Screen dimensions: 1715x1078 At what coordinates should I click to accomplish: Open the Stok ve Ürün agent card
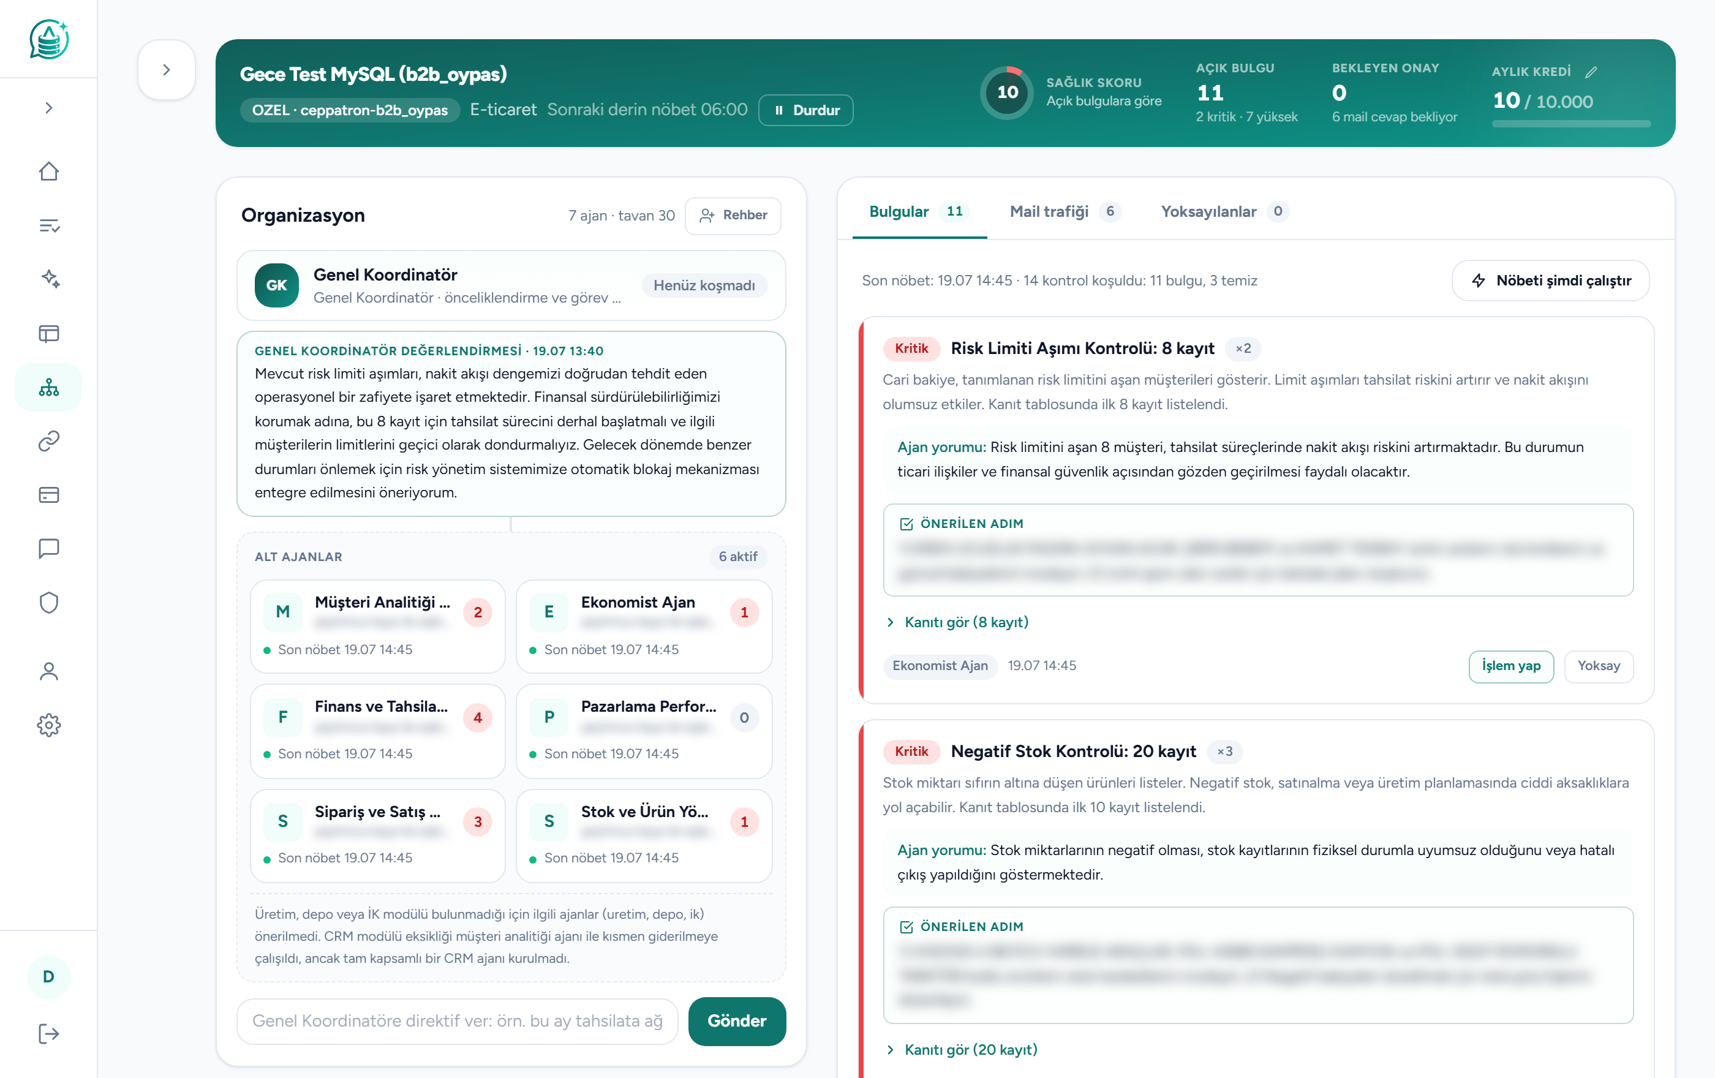(644, 836)
